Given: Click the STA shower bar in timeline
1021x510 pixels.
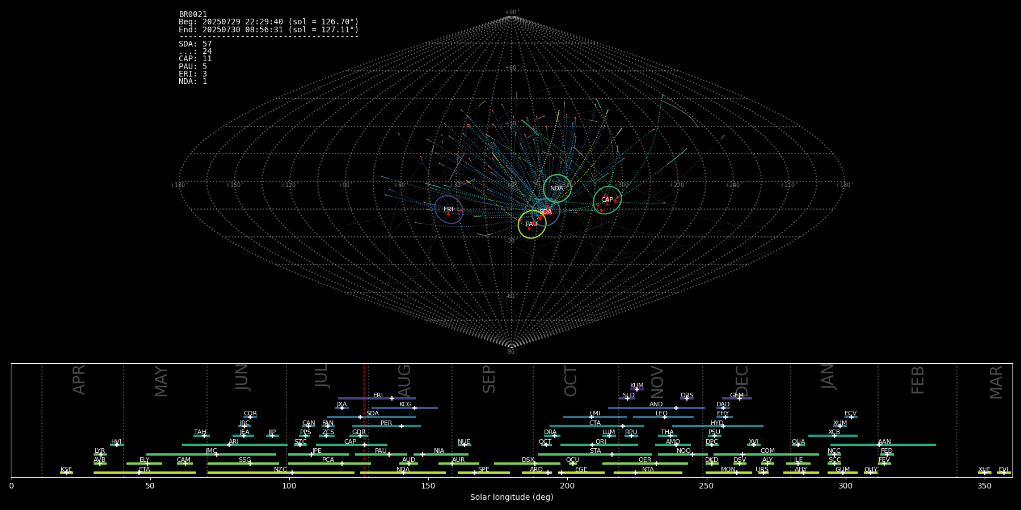Looking at the screenshot, I should pyautogui.click(x=595, y=454).
